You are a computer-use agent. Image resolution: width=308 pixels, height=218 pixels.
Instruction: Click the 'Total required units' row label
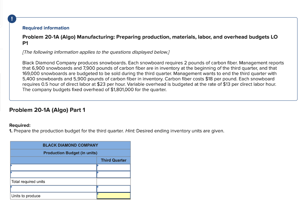28,182
